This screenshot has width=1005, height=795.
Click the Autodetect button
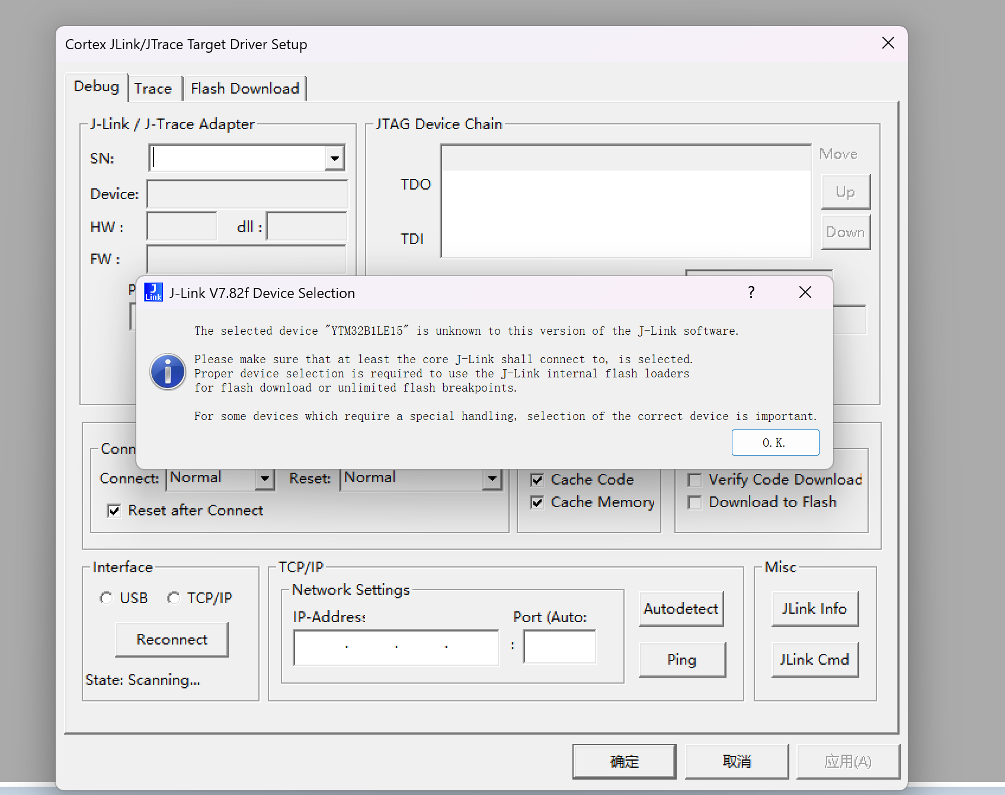point(681,609)
